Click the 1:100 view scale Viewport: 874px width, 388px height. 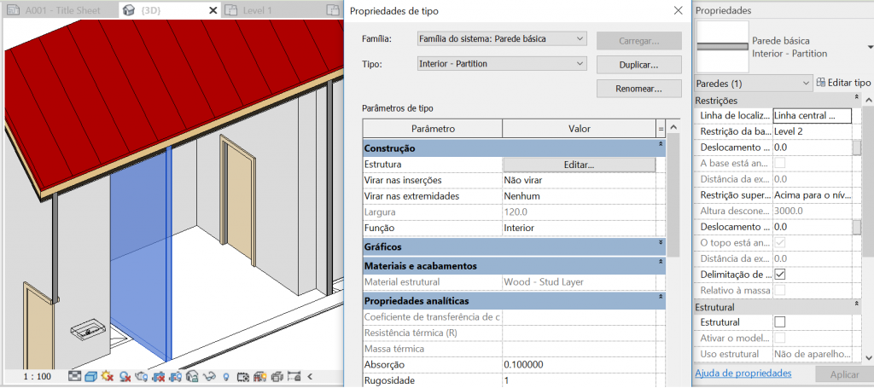pyautogui.click(x=35, y=376)
